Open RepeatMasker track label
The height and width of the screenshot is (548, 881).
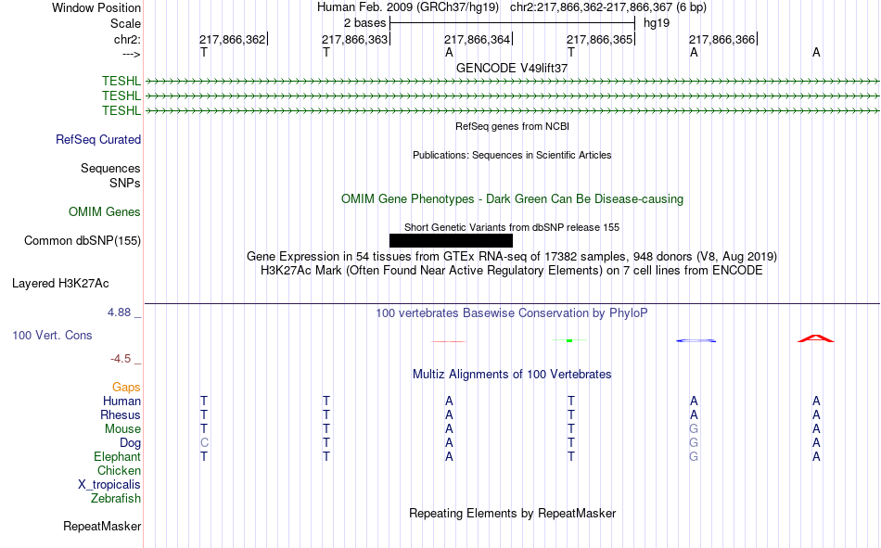pos(102,526)
